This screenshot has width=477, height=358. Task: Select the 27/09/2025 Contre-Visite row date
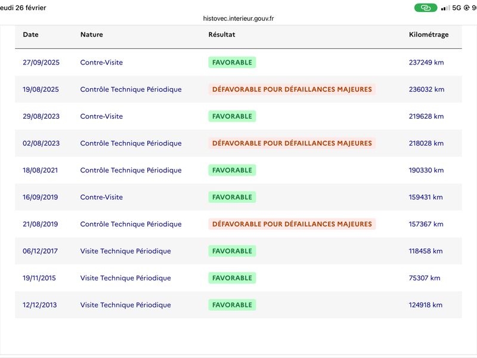tap(41, 63)
